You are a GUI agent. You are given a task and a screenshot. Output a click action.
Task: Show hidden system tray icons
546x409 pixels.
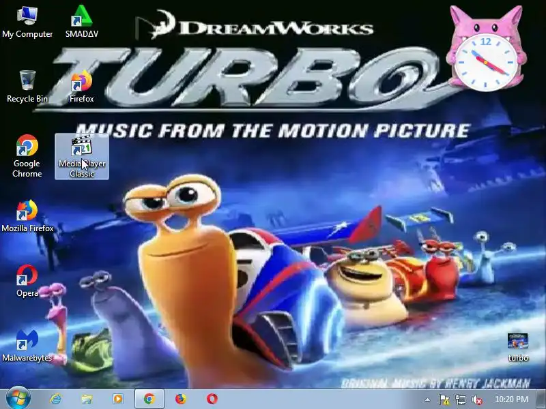428,399
